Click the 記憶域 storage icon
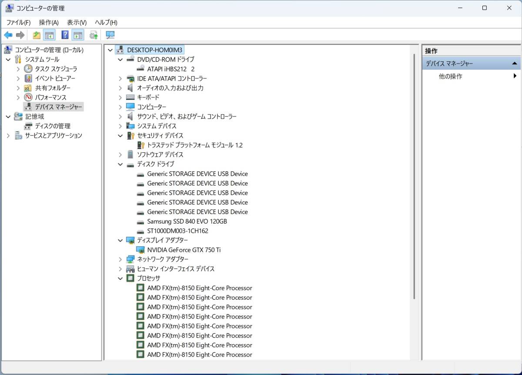The height and width of the screenshot is (375, 522). tap(18, 117)
